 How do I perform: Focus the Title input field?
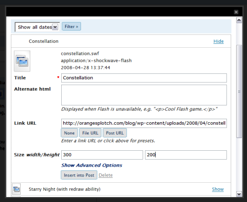click(x=144, y=78)
